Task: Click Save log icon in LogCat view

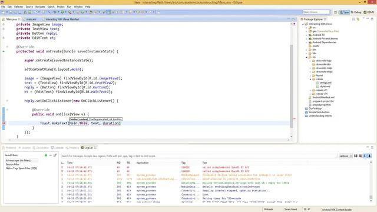Action: pos(356,156)
